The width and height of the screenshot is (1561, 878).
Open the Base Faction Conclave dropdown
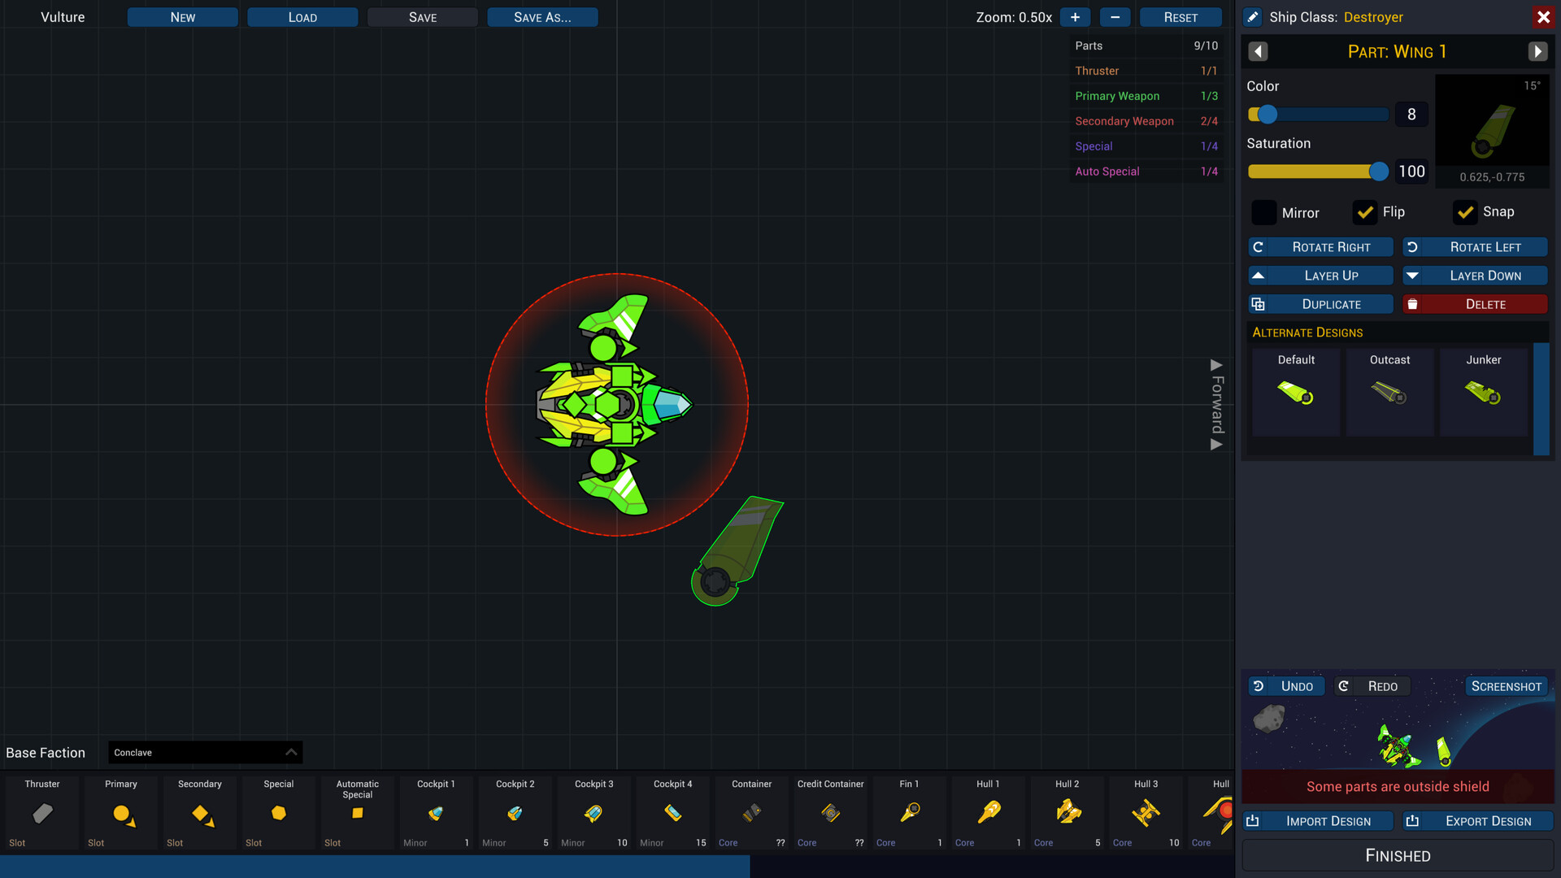[205, 753]
